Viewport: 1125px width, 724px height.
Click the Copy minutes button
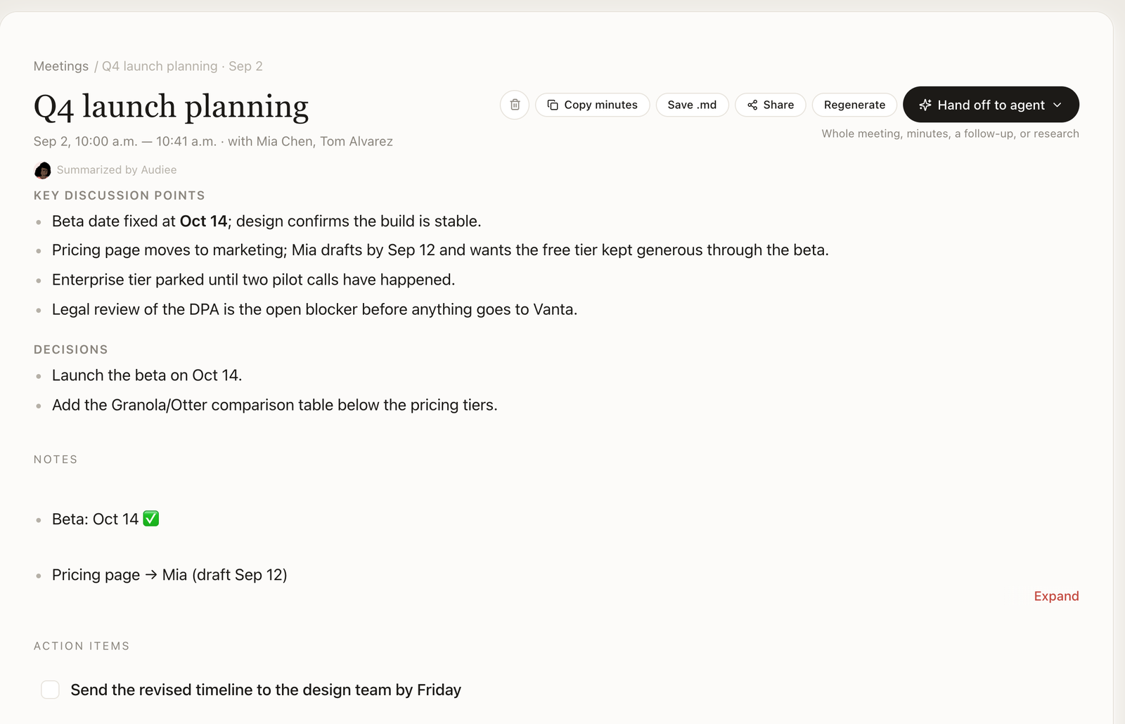592,105
